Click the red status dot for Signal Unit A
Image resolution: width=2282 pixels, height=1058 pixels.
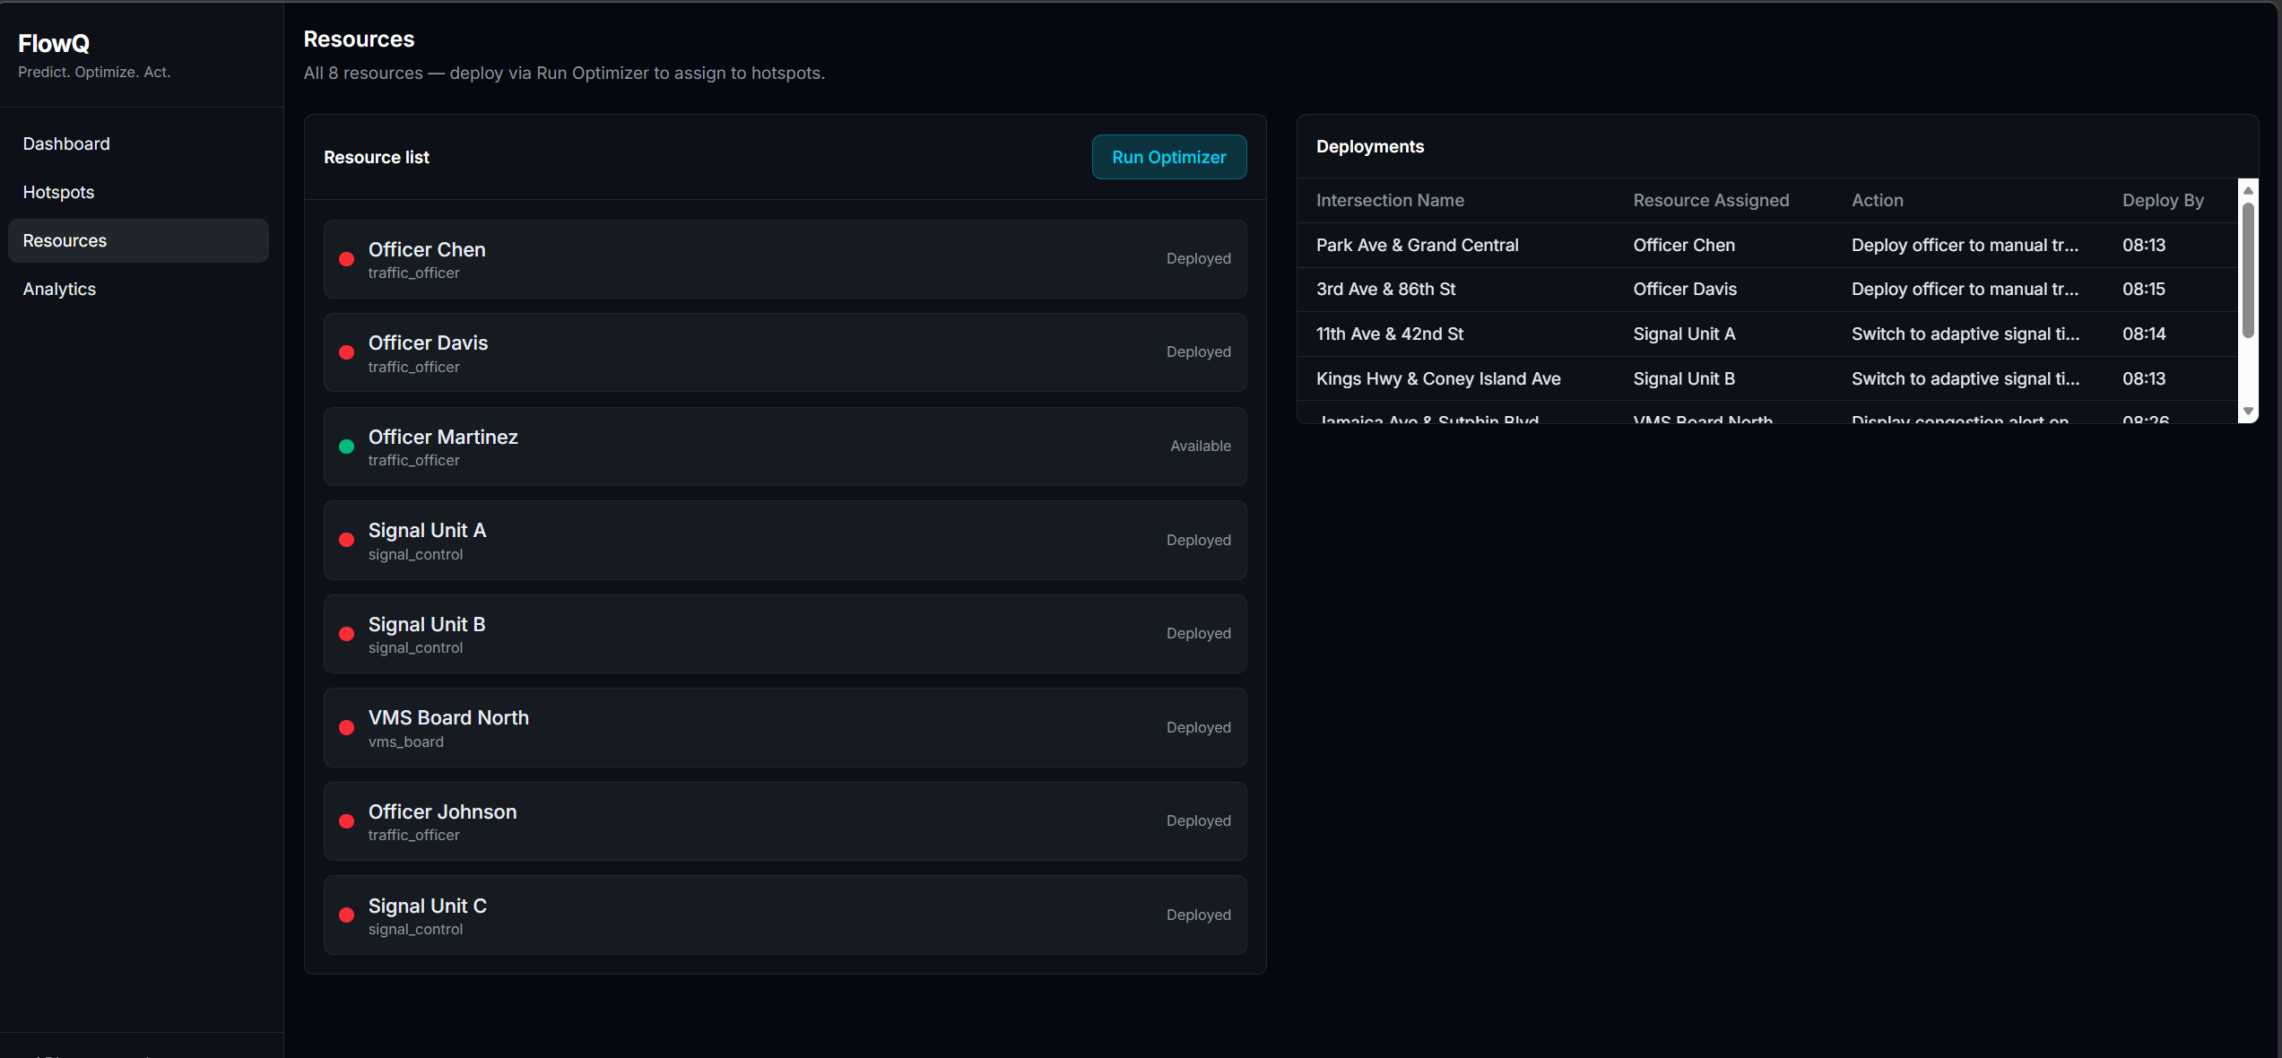[346, 540]
